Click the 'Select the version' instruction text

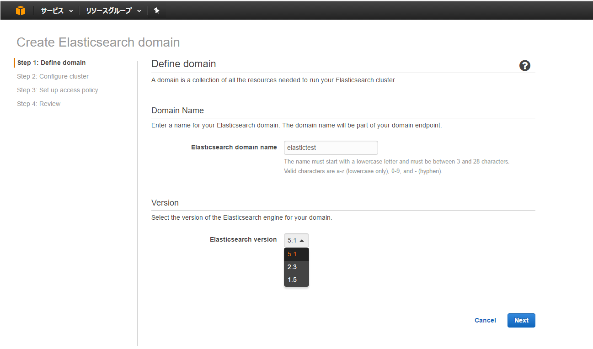pos(241,217)
